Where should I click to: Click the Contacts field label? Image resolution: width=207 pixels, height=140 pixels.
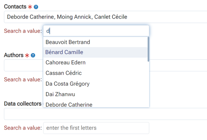pyautogui.click(x=15, y=6)
